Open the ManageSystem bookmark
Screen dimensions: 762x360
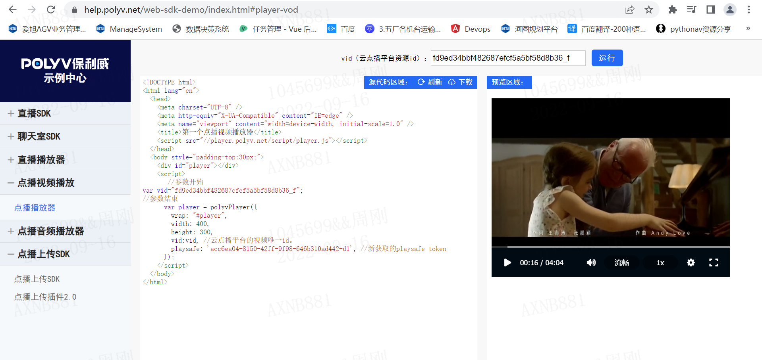pyautogui.click(x=129, y=29)
